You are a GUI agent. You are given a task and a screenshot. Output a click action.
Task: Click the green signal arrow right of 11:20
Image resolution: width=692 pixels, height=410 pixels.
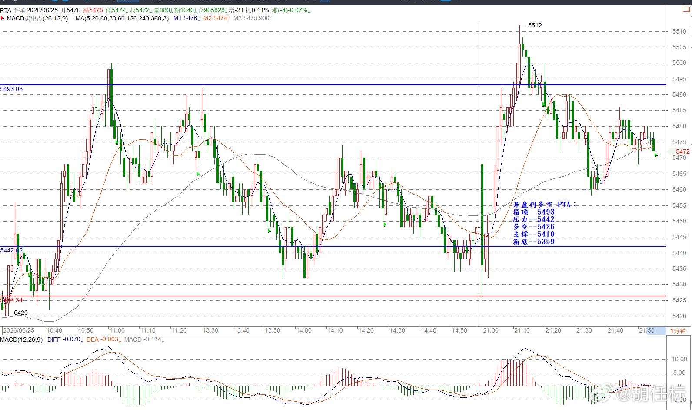(x=198, y=174)
